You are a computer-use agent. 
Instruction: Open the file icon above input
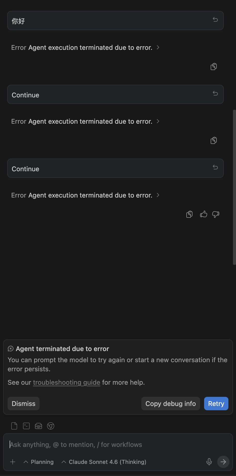tap(14, 426)
